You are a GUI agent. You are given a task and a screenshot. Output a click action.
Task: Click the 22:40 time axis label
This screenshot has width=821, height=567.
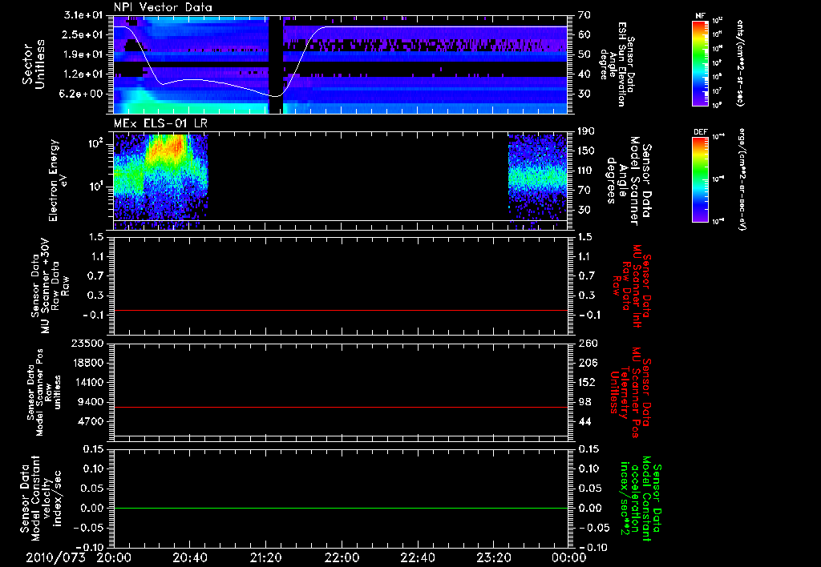[417, 557]
